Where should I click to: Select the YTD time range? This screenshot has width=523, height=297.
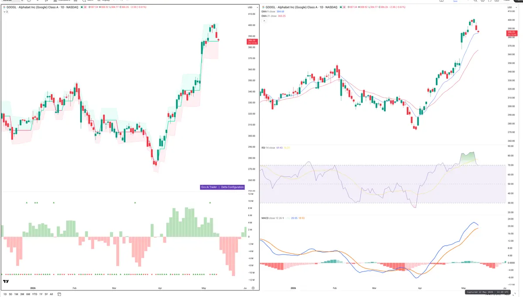[34, 294]
